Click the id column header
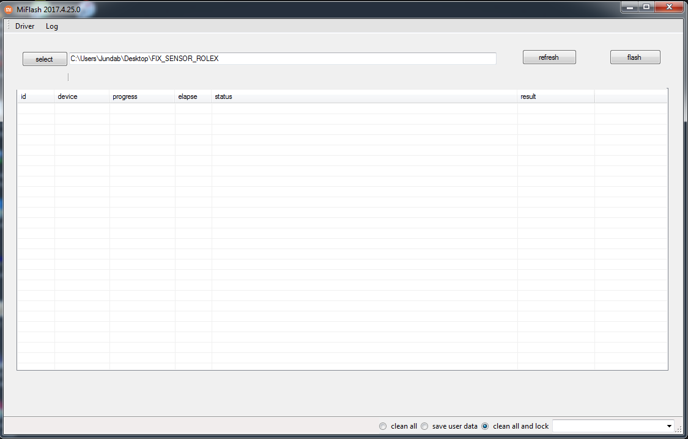 [x=36, y=97]
